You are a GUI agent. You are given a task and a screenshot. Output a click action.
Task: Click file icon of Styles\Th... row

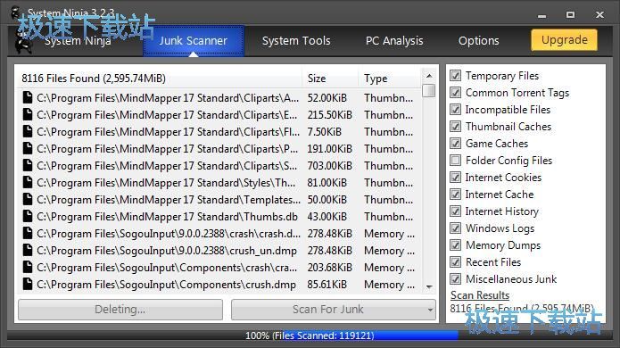click(x=28, y=182)
